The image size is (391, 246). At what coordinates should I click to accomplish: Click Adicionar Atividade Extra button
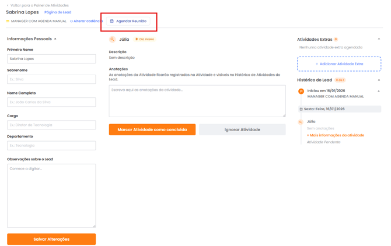(x=339, y=64)
